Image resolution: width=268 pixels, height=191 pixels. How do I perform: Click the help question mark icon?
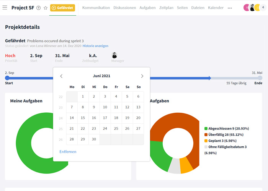click(x=38, y=8)
